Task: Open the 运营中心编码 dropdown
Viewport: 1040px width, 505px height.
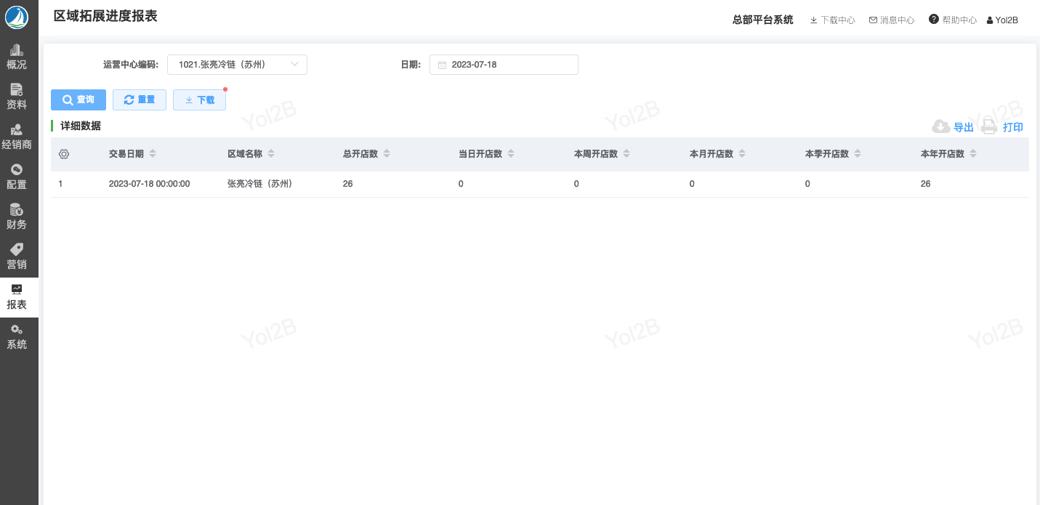Action: pyautogui.click(x=237, y=65)
